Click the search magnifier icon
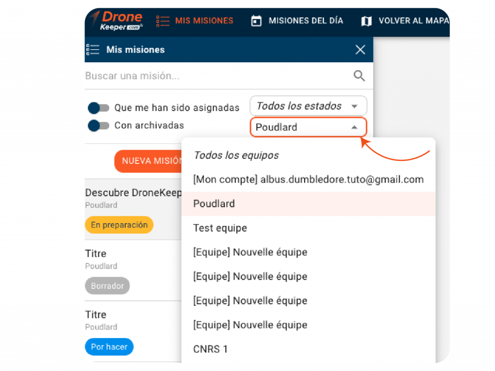495x371 pixels. [359, 76]
